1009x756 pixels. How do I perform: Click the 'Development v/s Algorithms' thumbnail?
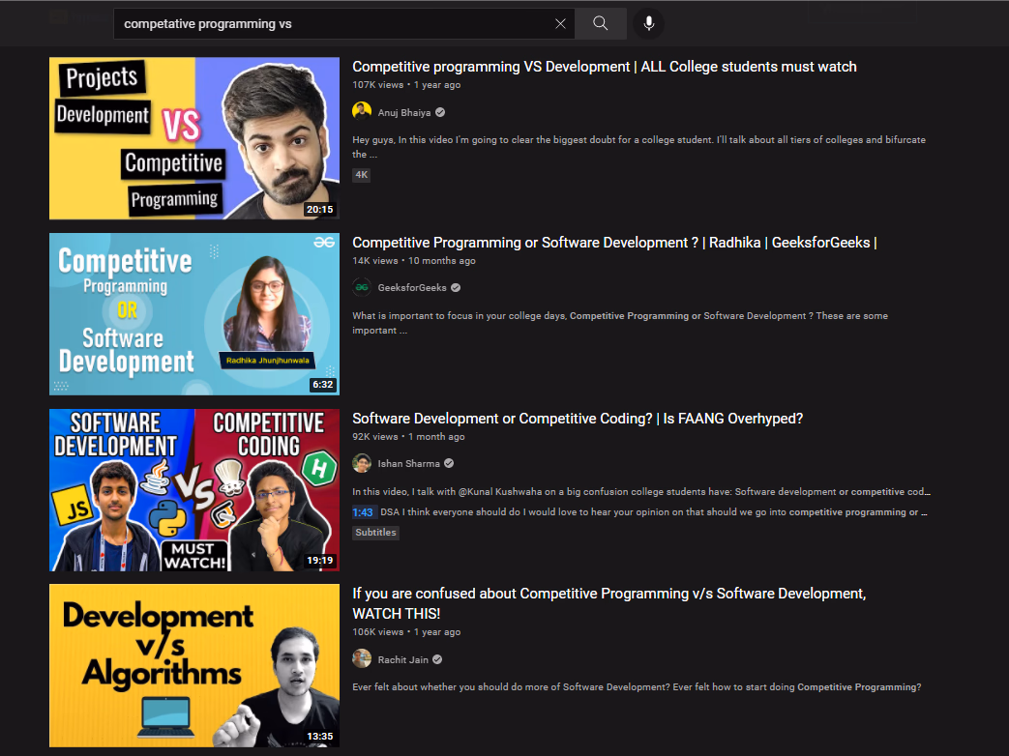coord(193,665)
